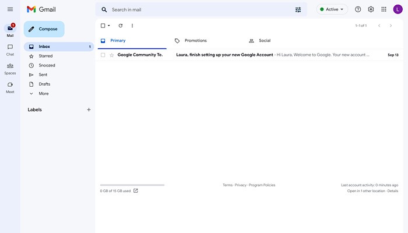Open the Active status dropdown

[332, 9]
